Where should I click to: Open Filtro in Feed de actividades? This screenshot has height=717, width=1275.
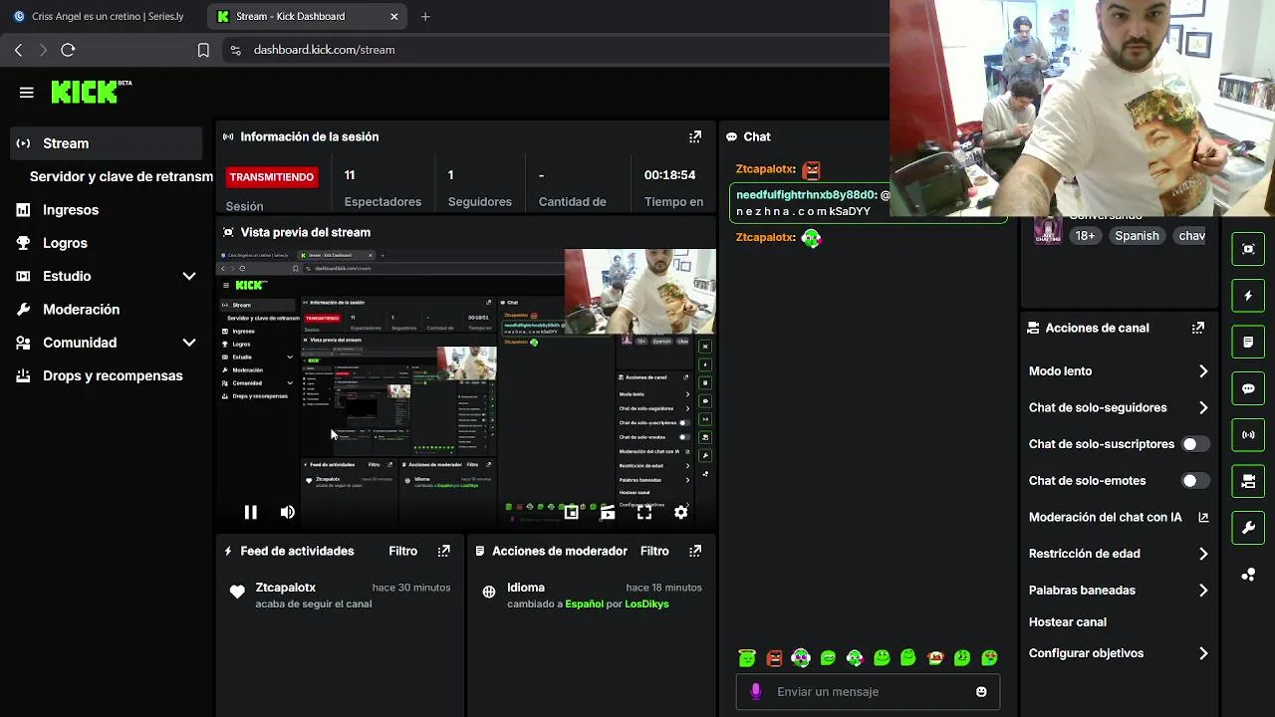click(x=402, y=551)
